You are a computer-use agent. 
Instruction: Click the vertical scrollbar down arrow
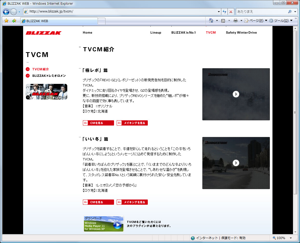point(295,232)
